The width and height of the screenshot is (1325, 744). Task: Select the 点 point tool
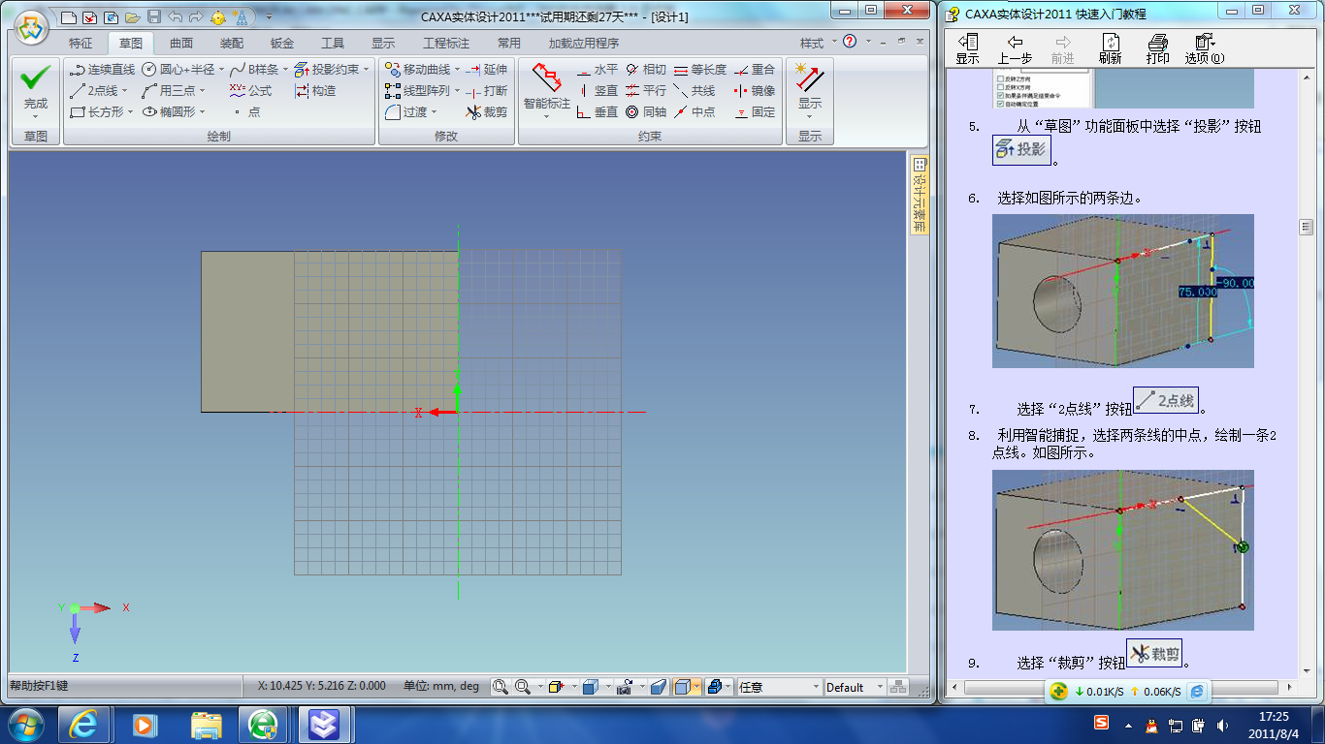click(x=248, y=112)
